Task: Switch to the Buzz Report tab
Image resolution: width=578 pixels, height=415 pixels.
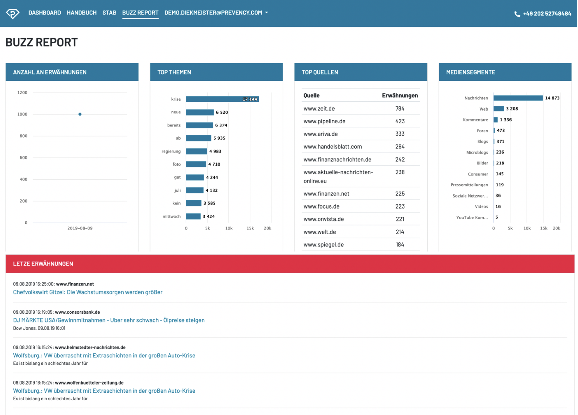Action: [x=140, y=13]
